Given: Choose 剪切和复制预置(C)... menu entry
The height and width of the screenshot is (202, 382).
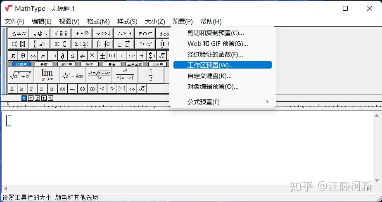Looking at the screenshot, I should click(223, 33).
